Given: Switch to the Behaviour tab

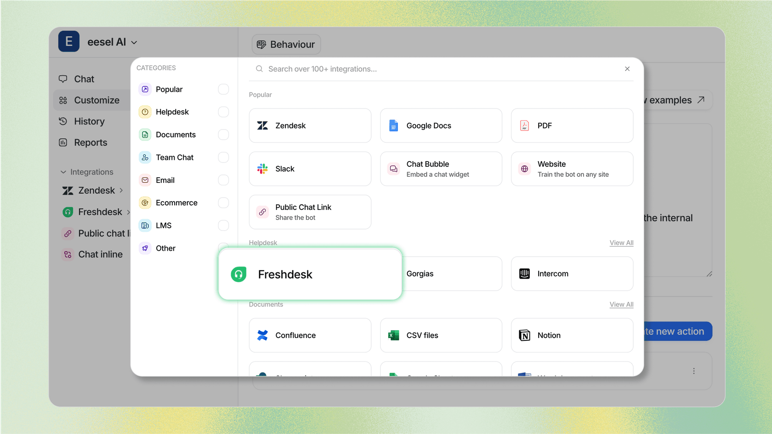Looking at the screenshot, I should [x=286, y=45].
